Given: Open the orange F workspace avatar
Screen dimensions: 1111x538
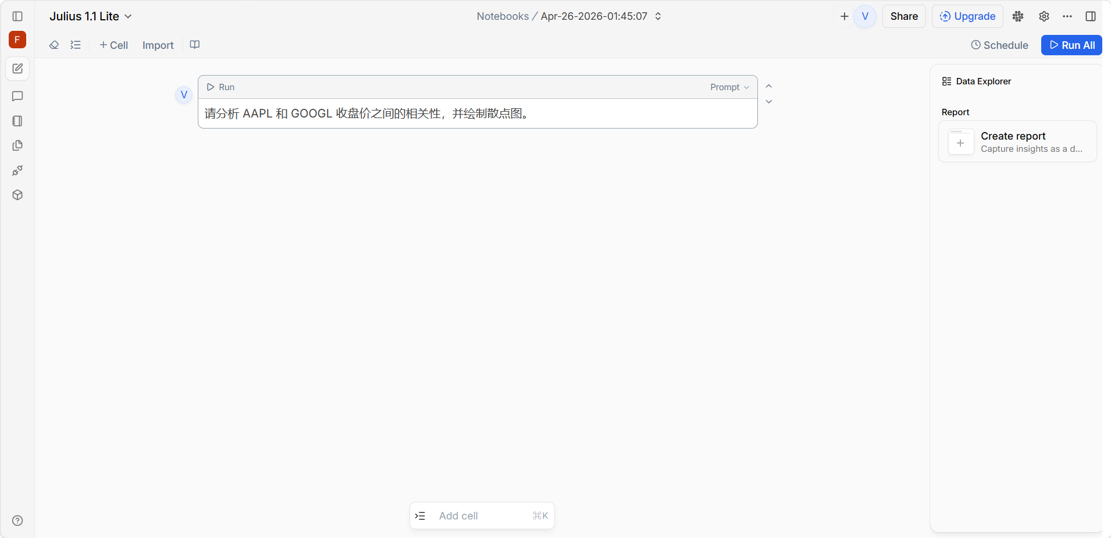Looking at the screenshot, I should tap(17, 40).
